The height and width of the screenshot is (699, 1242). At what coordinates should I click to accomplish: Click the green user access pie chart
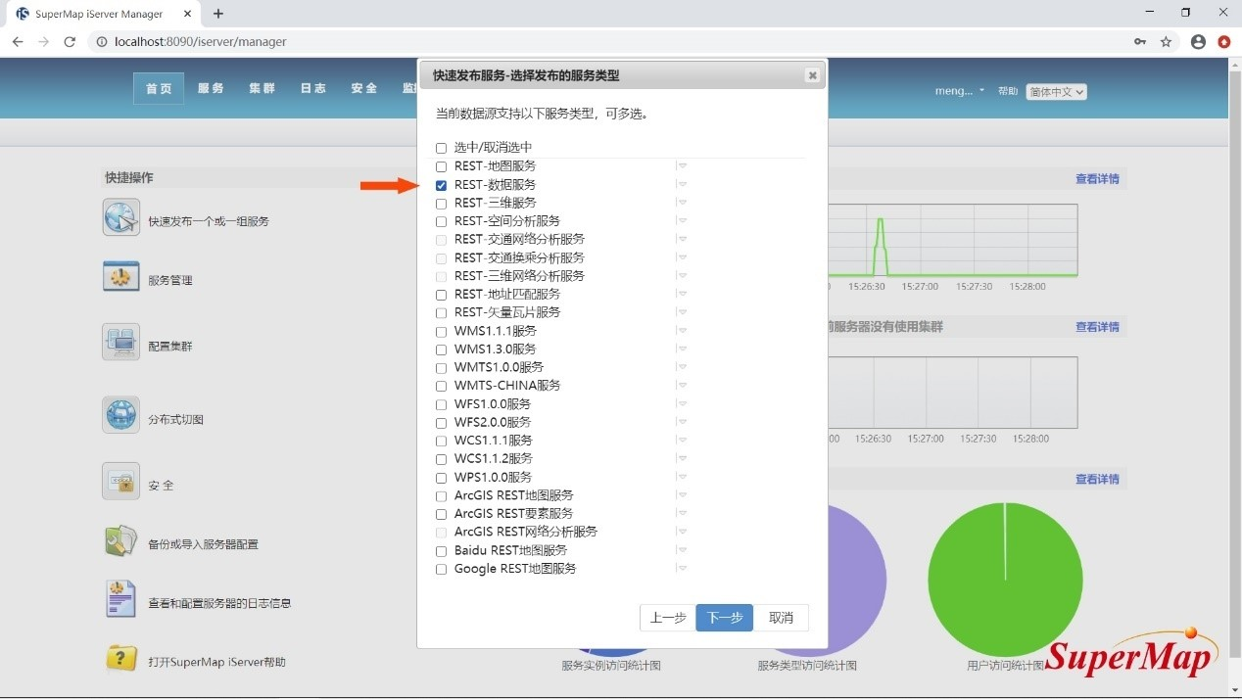tap(1005, 580)
